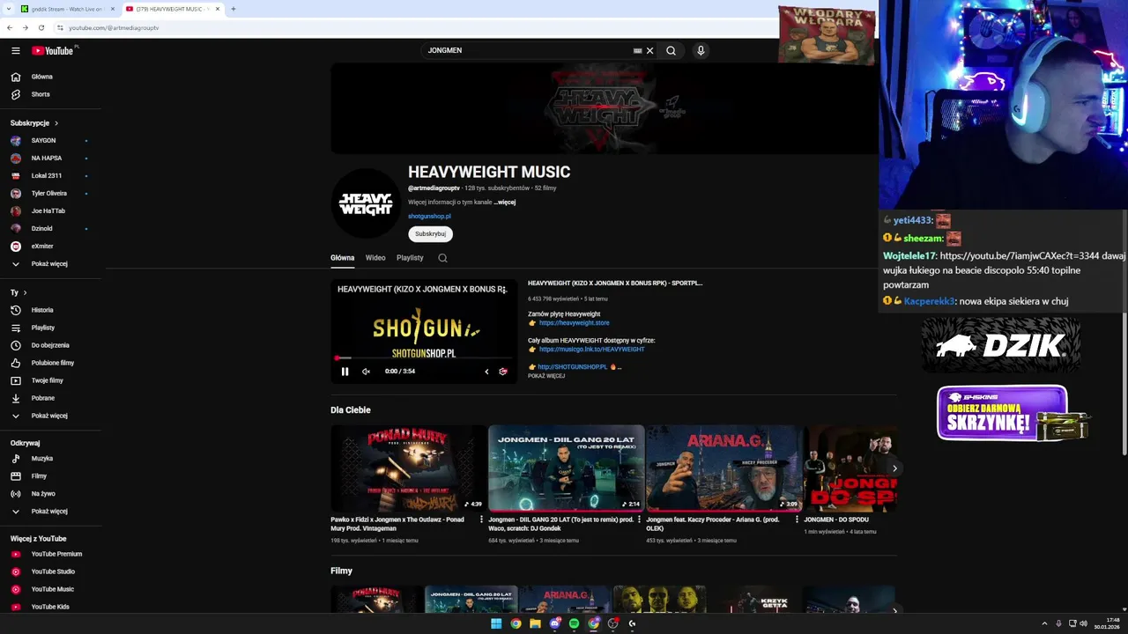Open options menu for Ariana G. video
The width and height of the screenshot is (1128, 634).
tap(797, 520)
